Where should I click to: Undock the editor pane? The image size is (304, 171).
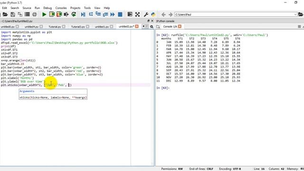[148, 21]
